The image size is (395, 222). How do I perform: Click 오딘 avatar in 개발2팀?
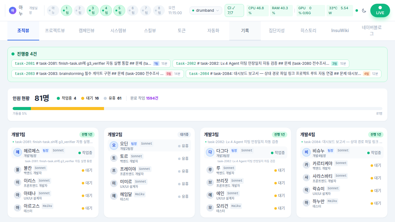[114, 146]
